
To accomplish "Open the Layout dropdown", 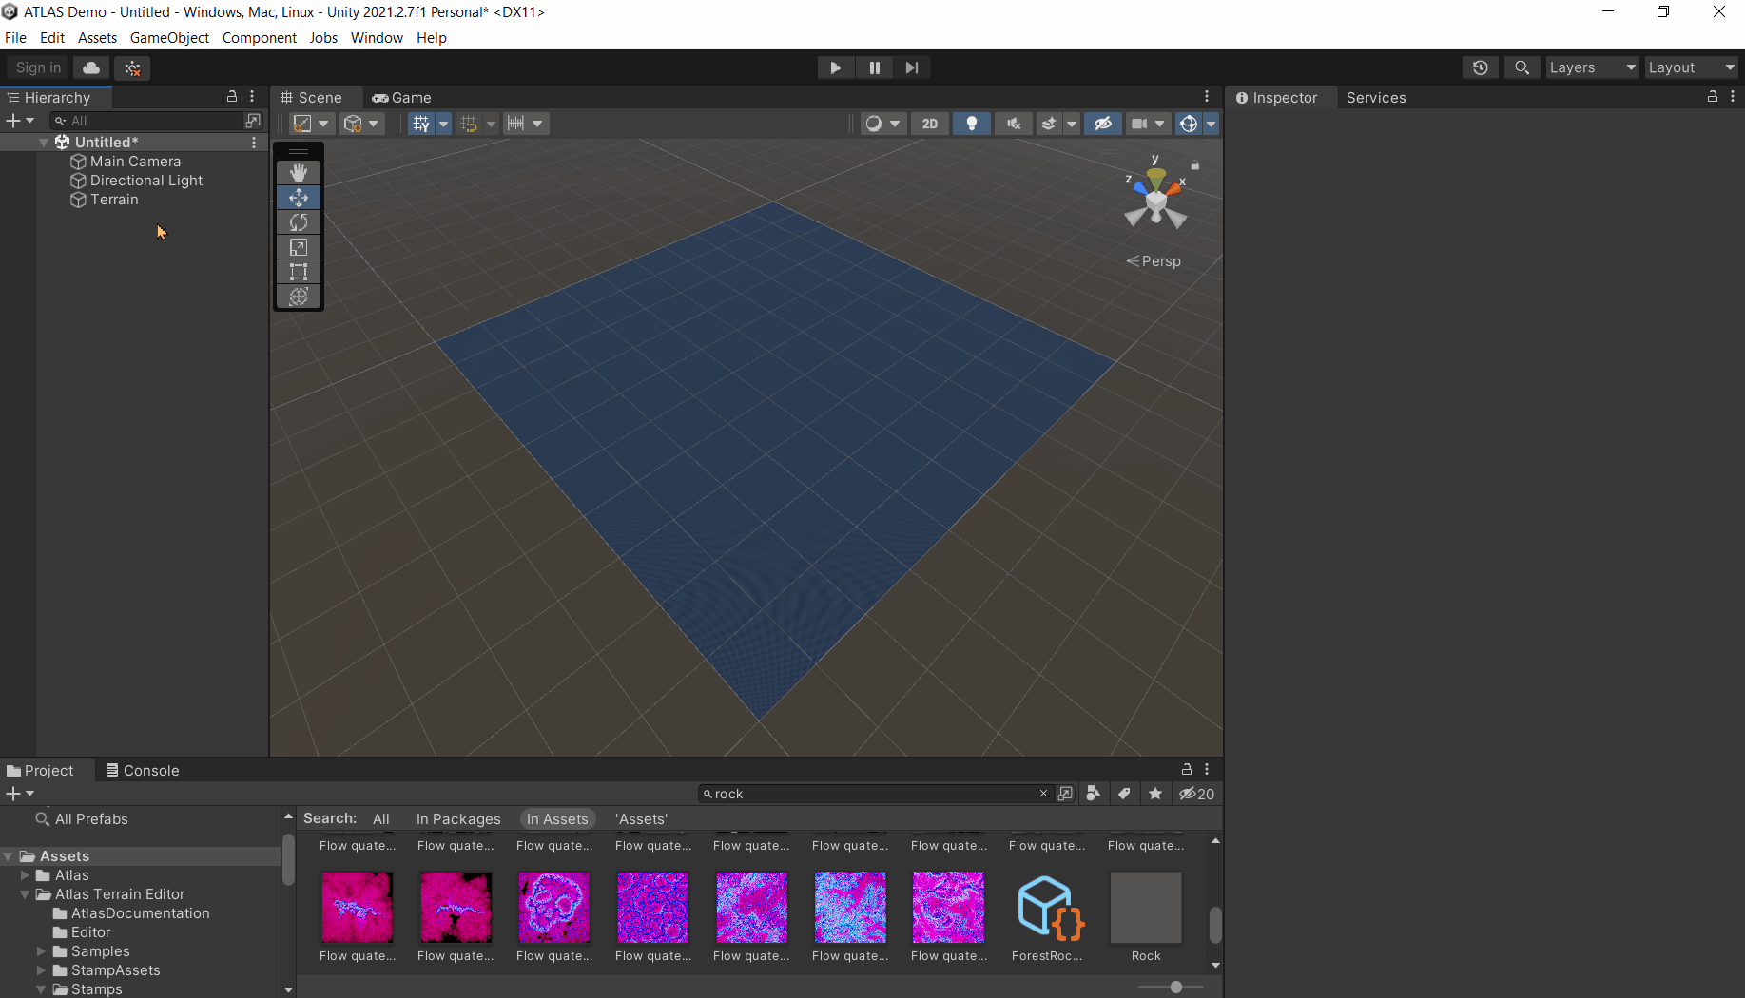I will coord(1691,67).
